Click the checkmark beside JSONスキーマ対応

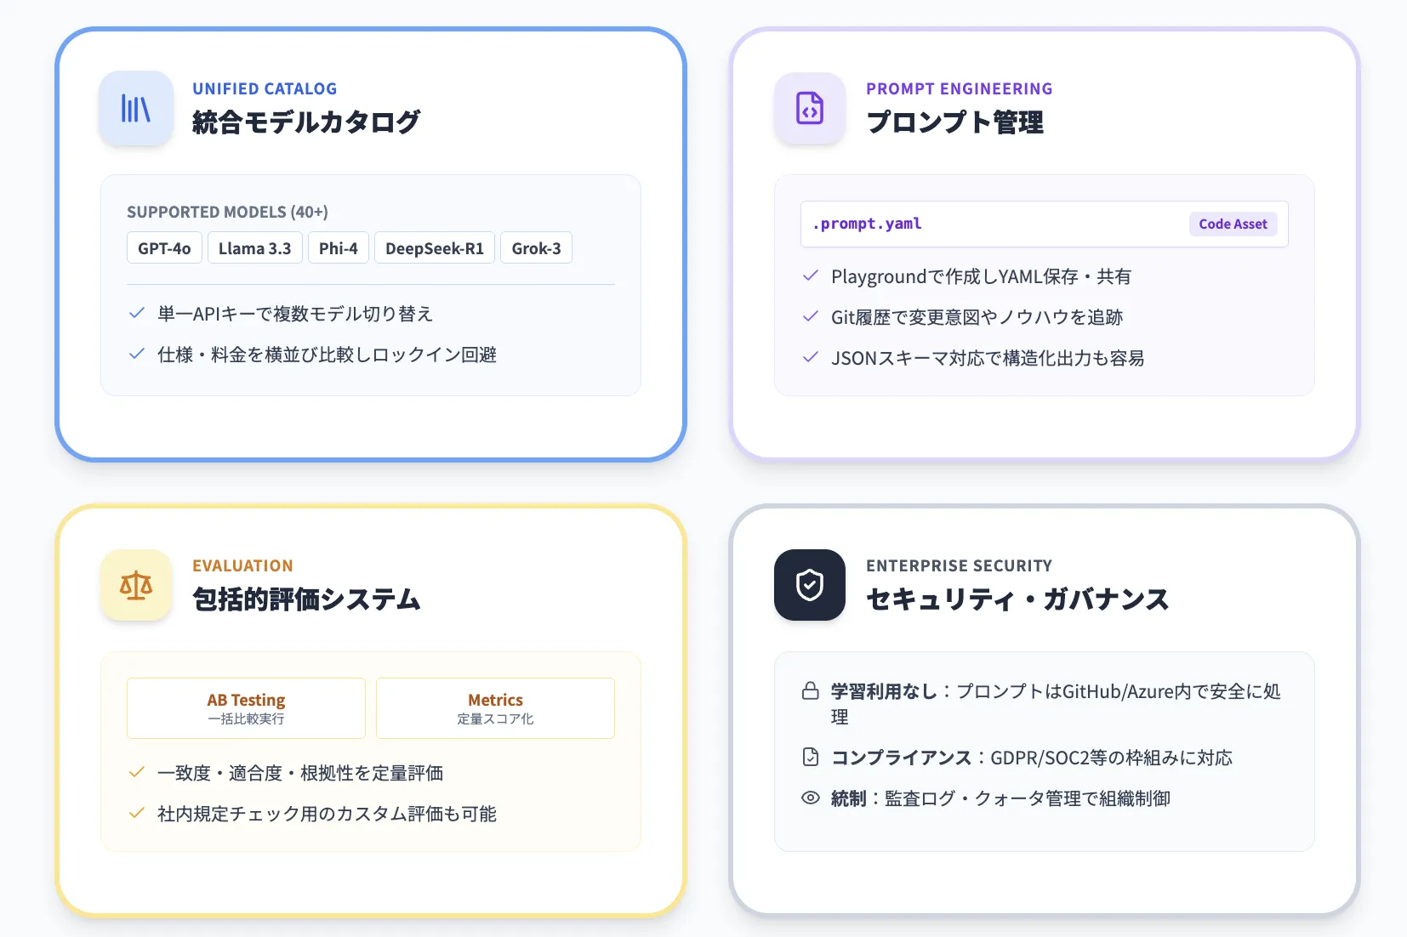click(x=809, y=358)
